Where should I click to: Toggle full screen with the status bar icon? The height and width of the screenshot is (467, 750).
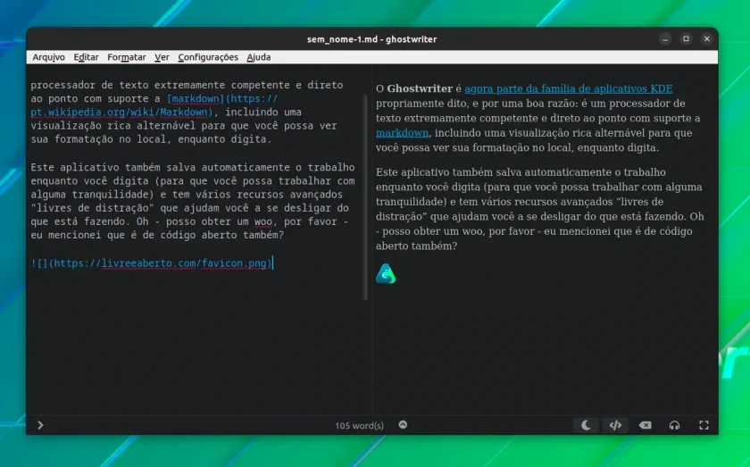pos(704,425)
